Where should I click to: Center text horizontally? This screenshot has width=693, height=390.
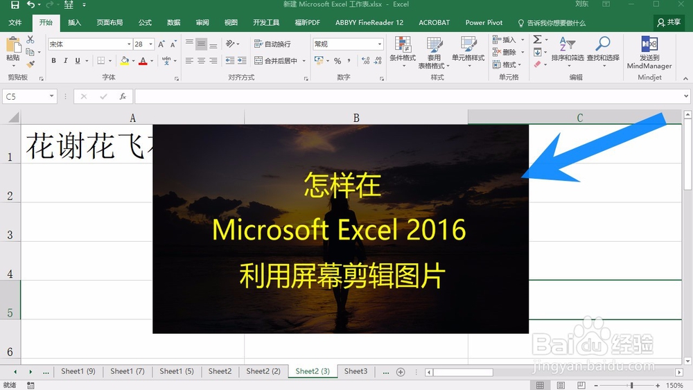tap(201, 60)
